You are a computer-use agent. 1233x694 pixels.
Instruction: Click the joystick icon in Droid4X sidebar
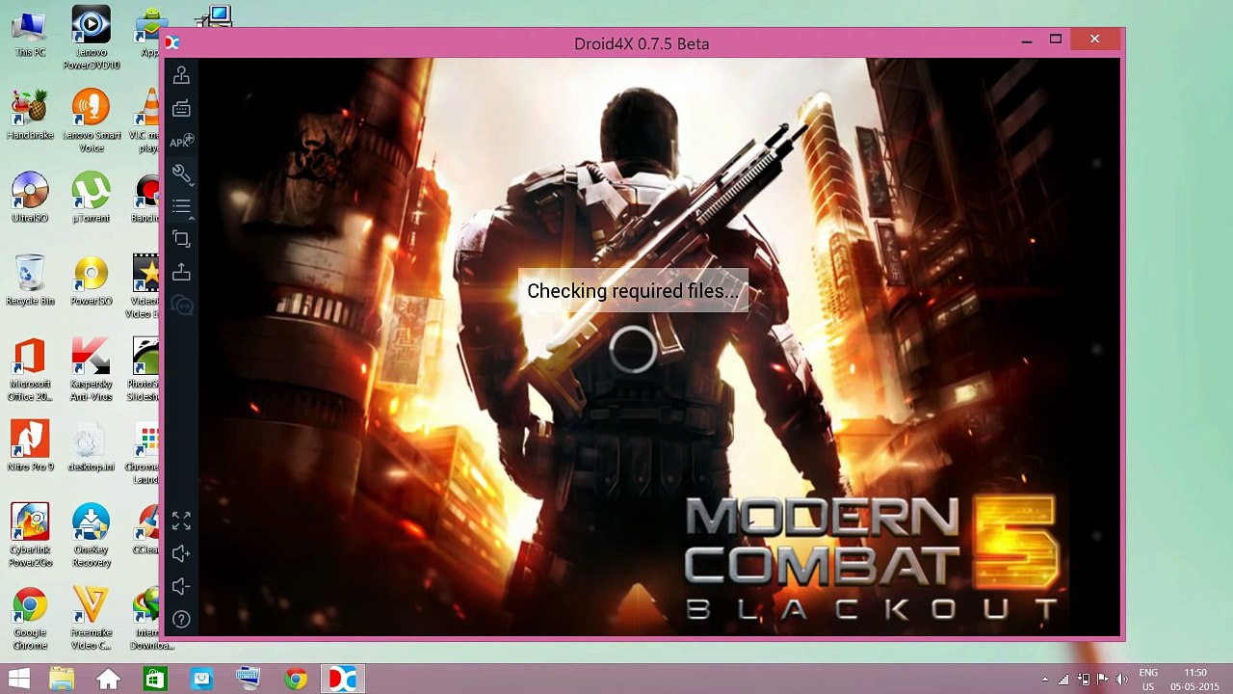click(x=181, y=76)
